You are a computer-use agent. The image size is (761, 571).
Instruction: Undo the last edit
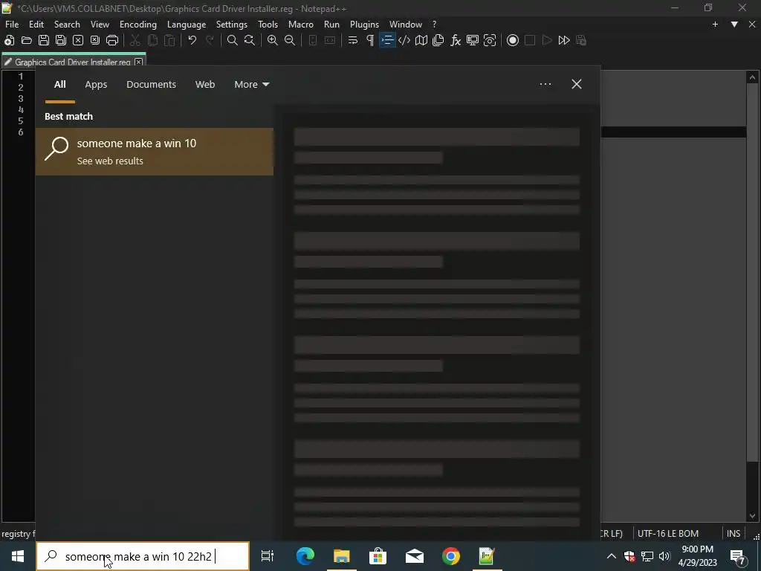[192, 40]
